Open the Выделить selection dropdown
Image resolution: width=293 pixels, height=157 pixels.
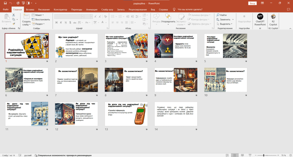click(224, 24)
